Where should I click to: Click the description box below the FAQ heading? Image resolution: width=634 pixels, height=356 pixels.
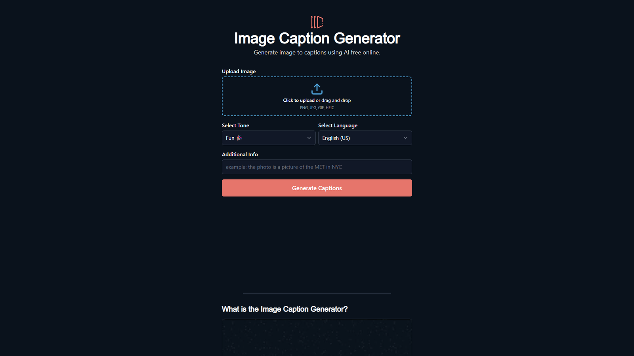(x=317, y=338)
